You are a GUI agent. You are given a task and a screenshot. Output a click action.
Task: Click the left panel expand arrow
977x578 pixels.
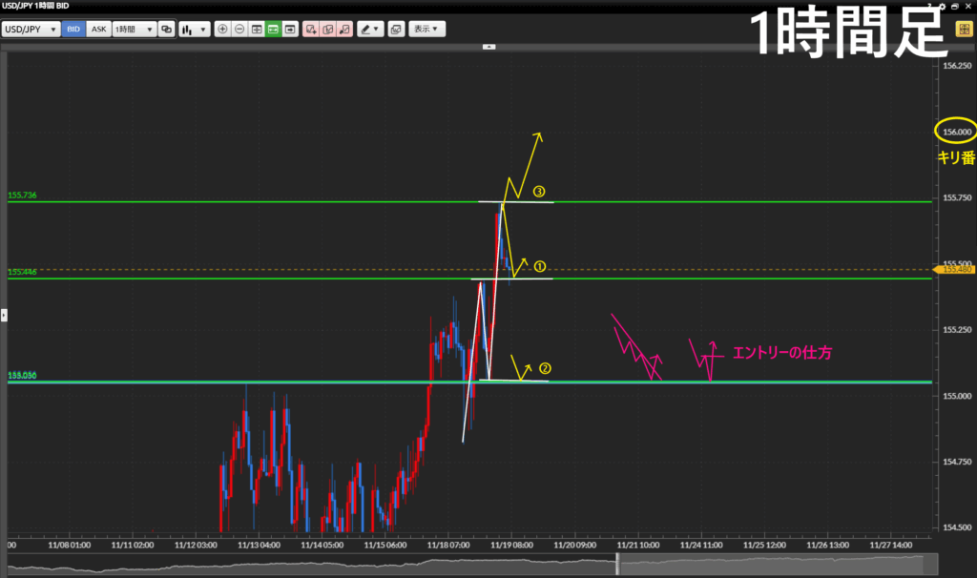click(x=4, y=314)
